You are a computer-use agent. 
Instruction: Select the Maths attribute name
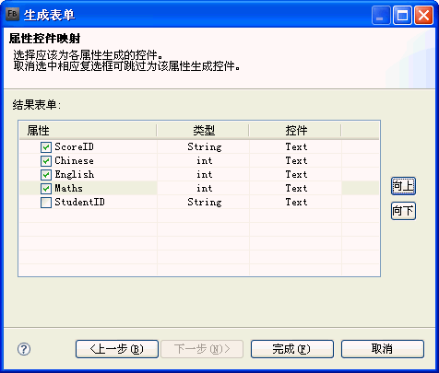pos(68,188)
